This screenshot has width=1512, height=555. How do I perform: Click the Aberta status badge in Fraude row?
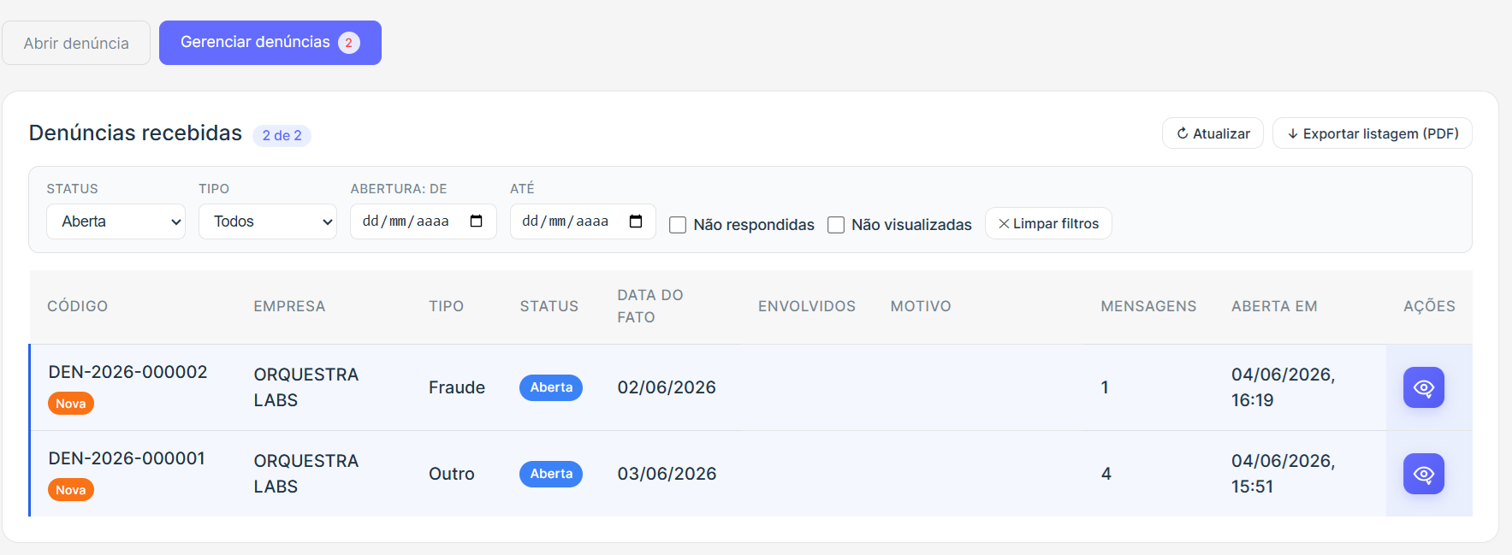click(x=551, y=387)
